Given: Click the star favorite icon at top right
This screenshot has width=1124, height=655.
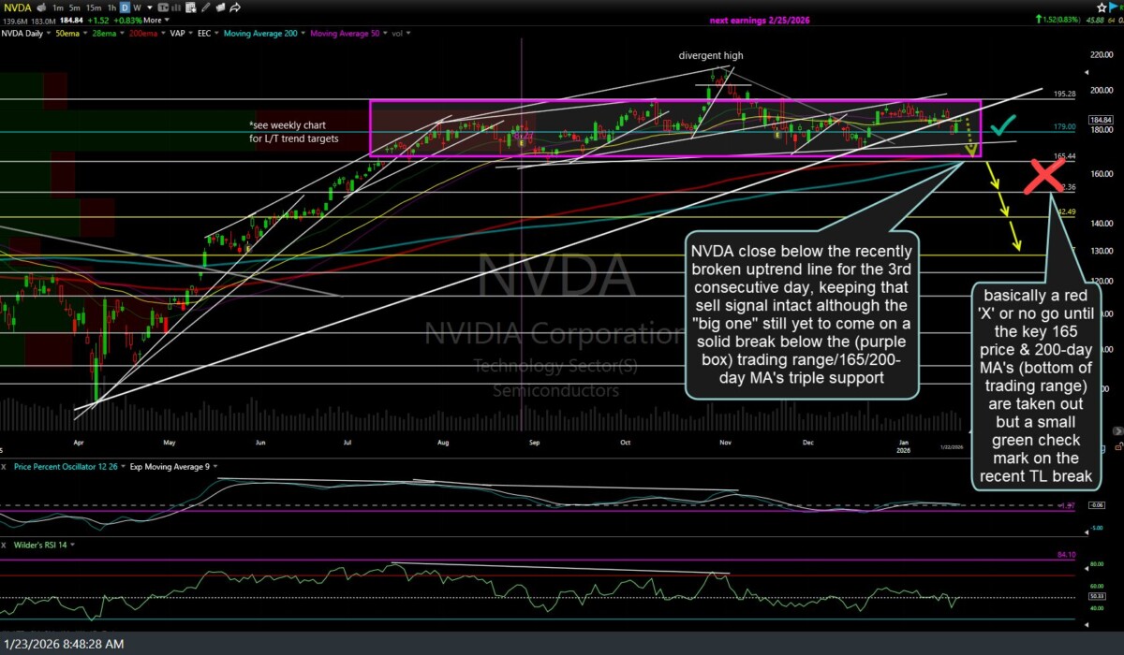Looking at the screenshot, I should click(1103, 7).
